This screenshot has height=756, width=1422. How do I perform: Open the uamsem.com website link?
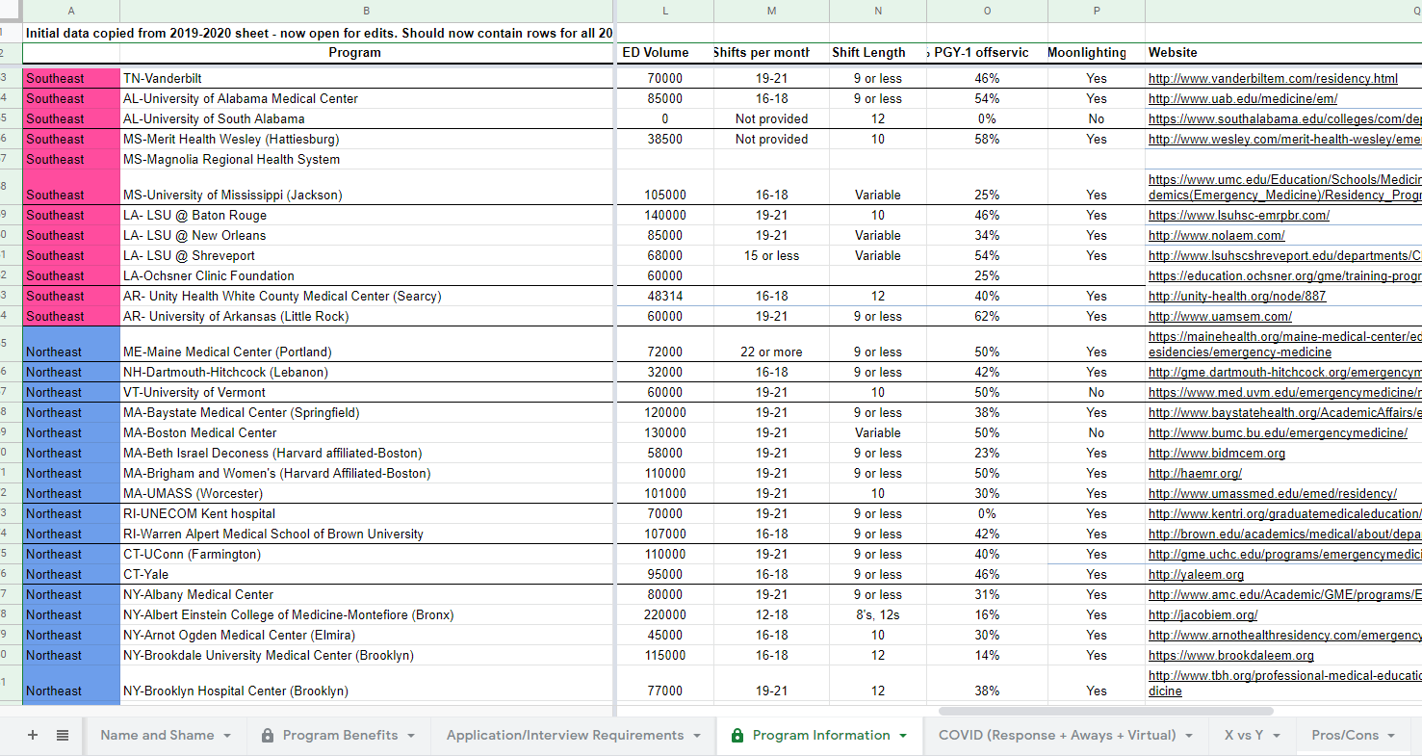(1220, 316)
